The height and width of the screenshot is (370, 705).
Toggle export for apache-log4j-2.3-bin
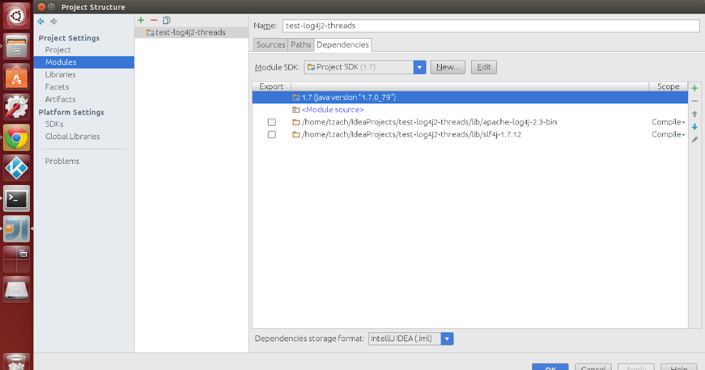point(271,122)
